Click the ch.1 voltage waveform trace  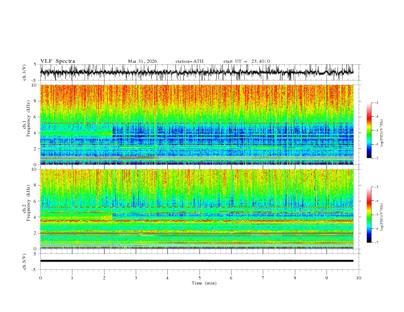click(196, 72)
